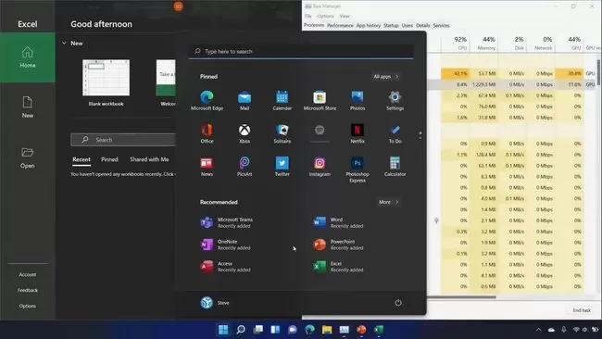Launch the Calculator app
The height and width of the screenshot is (339, 602).
[x=395, y=166]
